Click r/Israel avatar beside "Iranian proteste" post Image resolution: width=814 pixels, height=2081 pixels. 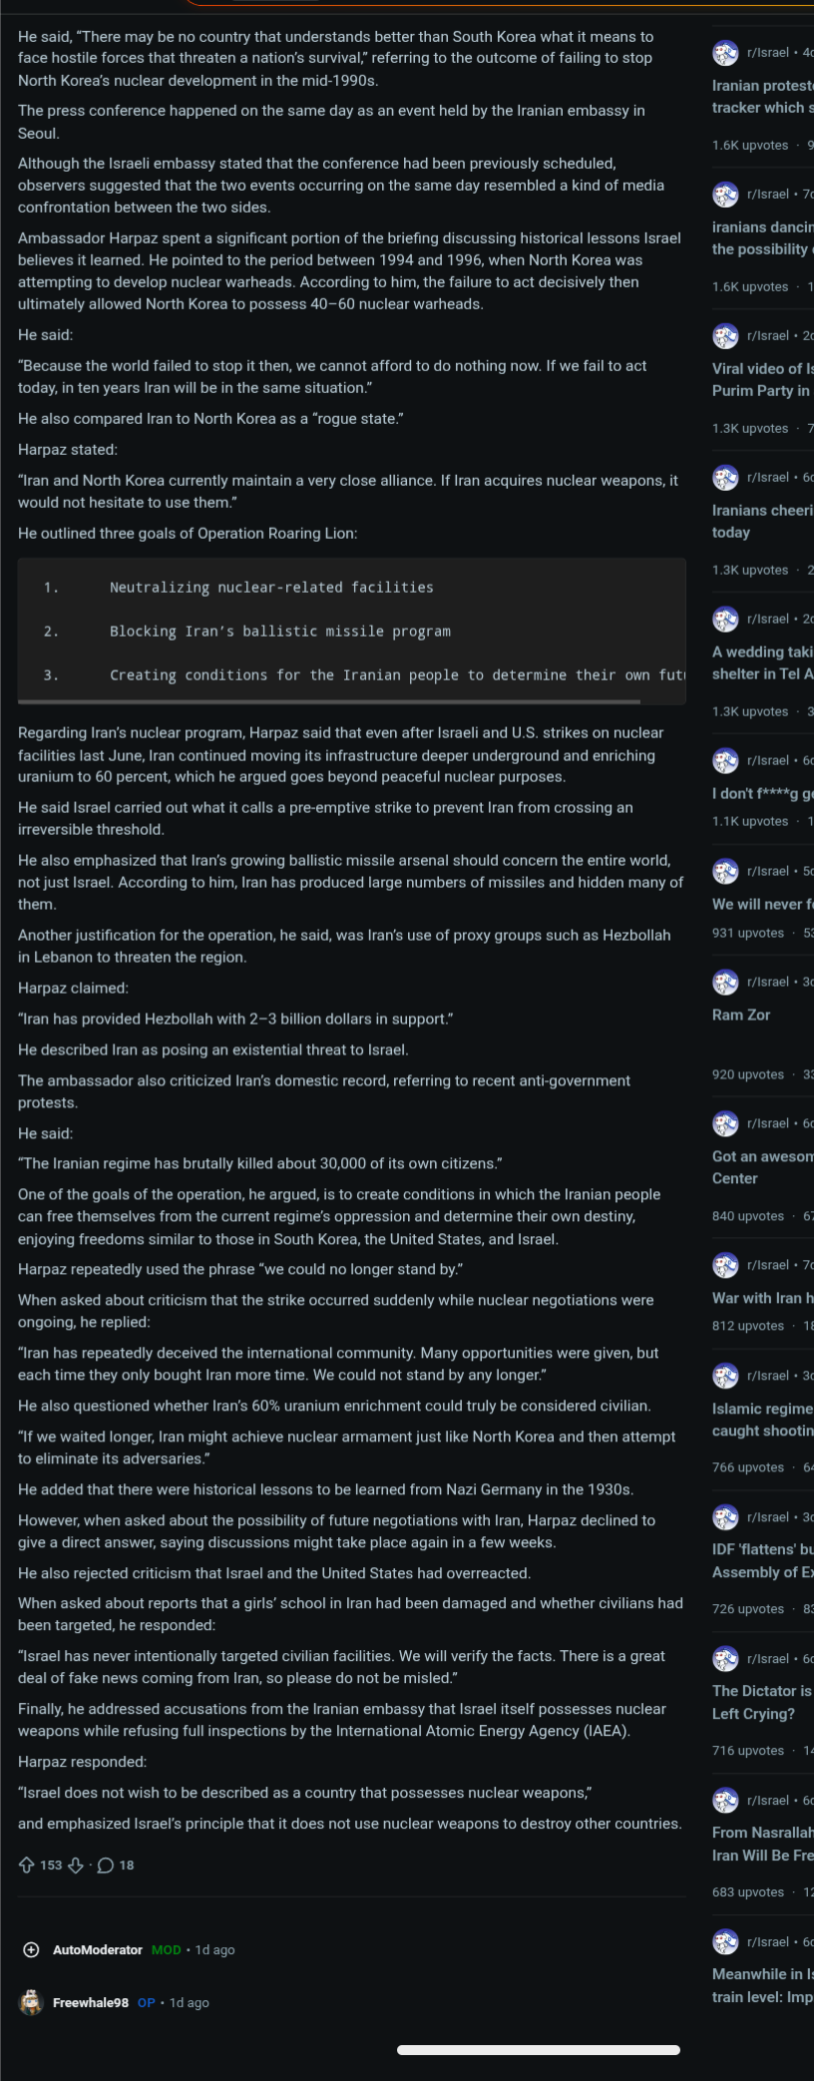pos(725,52)
